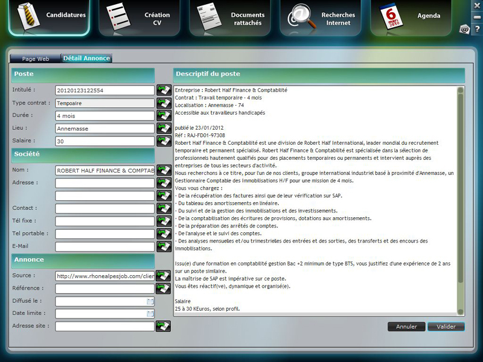Click the Type contrat field showing Tempoaire
This screenshot has width=483, height=362.
click(104, 103)
